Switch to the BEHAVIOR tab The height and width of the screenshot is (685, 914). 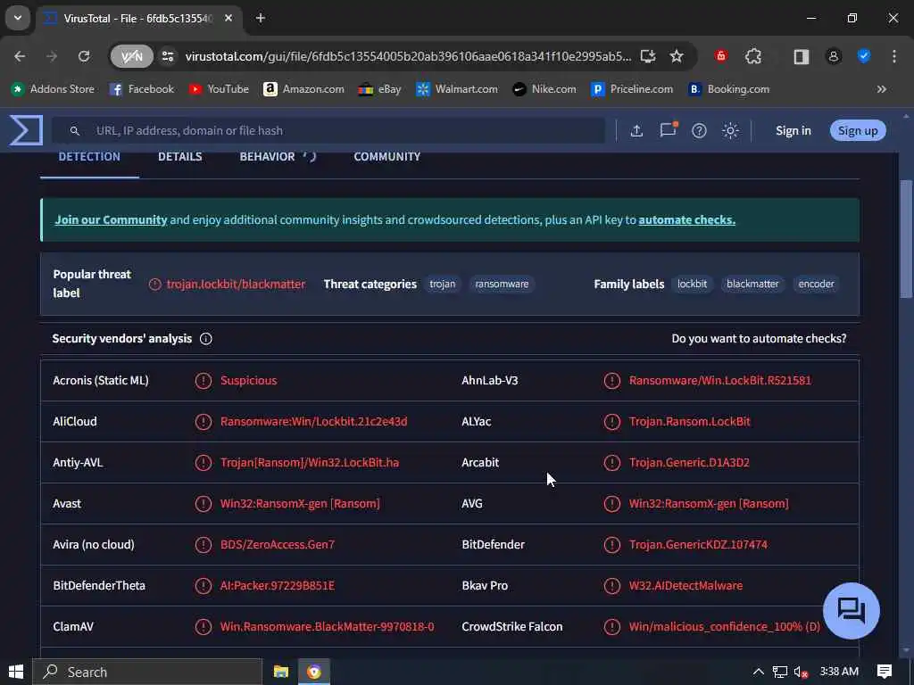267,157
